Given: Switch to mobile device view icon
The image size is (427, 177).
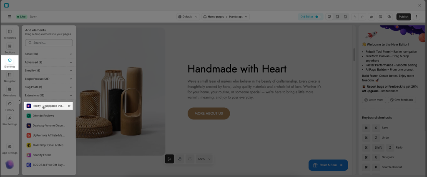Looking at the screenshot, I should [x=345, y=17].
